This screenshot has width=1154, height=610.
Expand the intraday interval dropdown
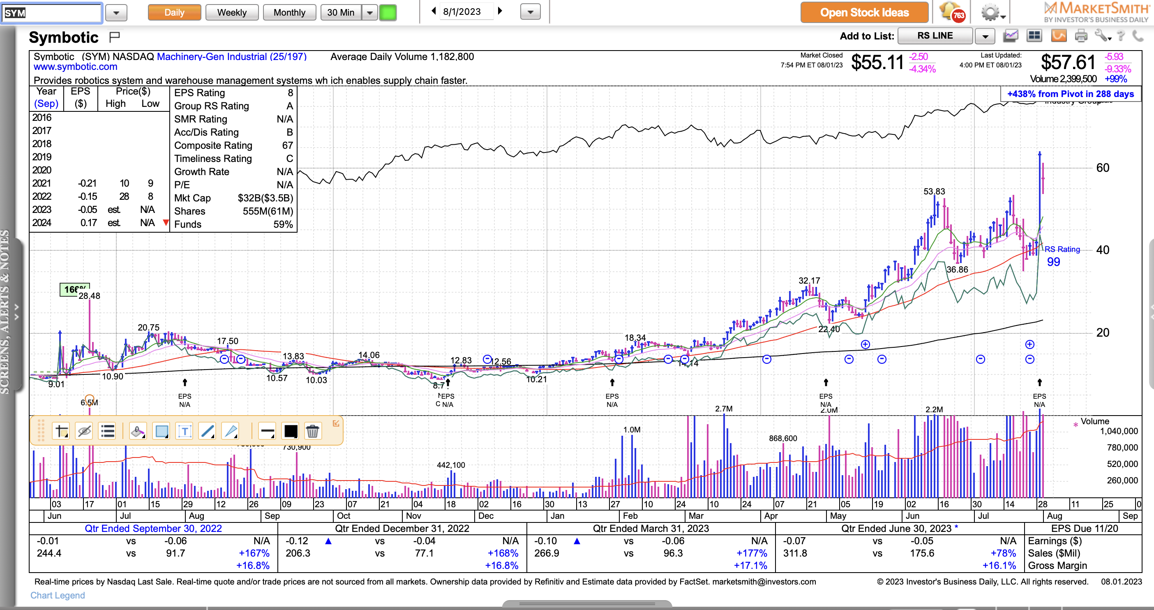pyautogui.click(x=369, y=13)
